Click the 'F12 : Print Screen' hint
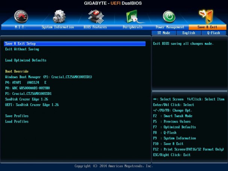 tap(188, 149)
